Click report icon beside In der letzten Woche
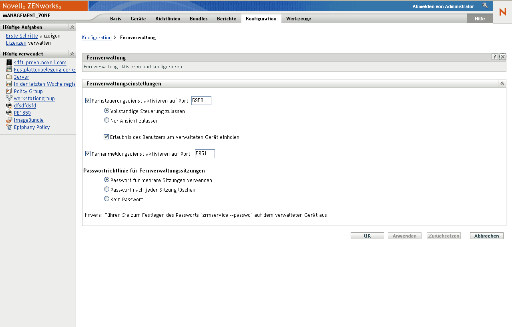This screenshot has height=327, width=512. [9, 84]
